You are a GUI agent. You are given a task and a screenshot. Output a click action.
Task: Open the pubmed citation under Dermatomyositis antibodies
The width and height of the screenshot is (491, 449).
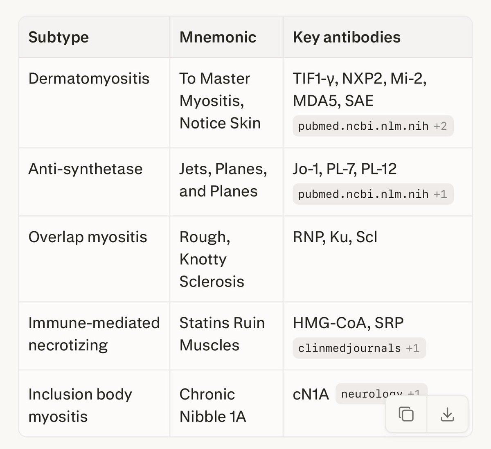click(373, 126)
